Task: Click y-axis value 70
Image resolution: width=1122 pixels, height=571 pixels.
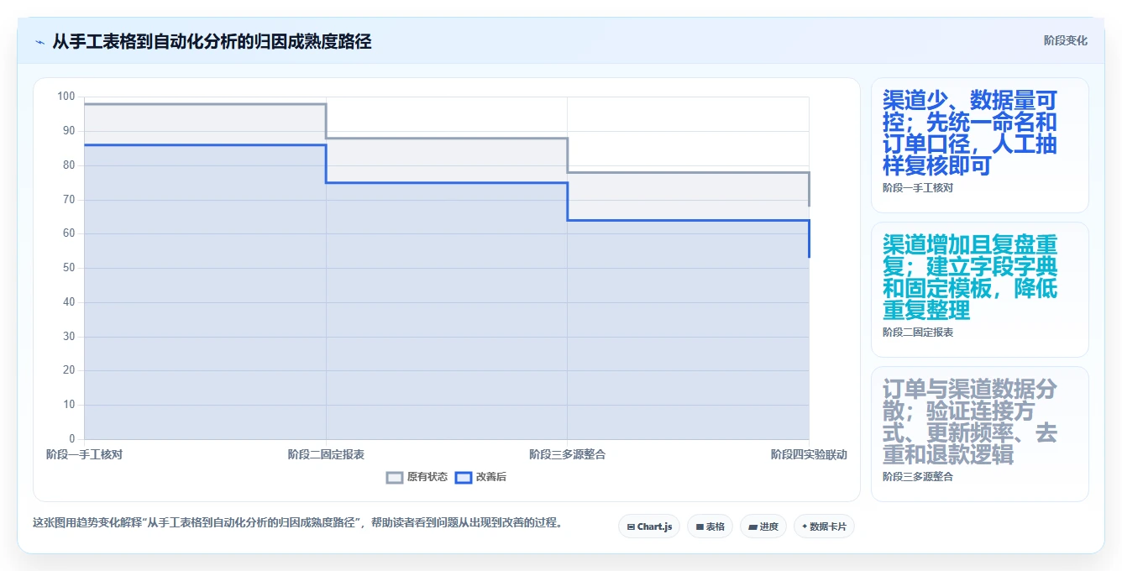Action: (68, 200)
